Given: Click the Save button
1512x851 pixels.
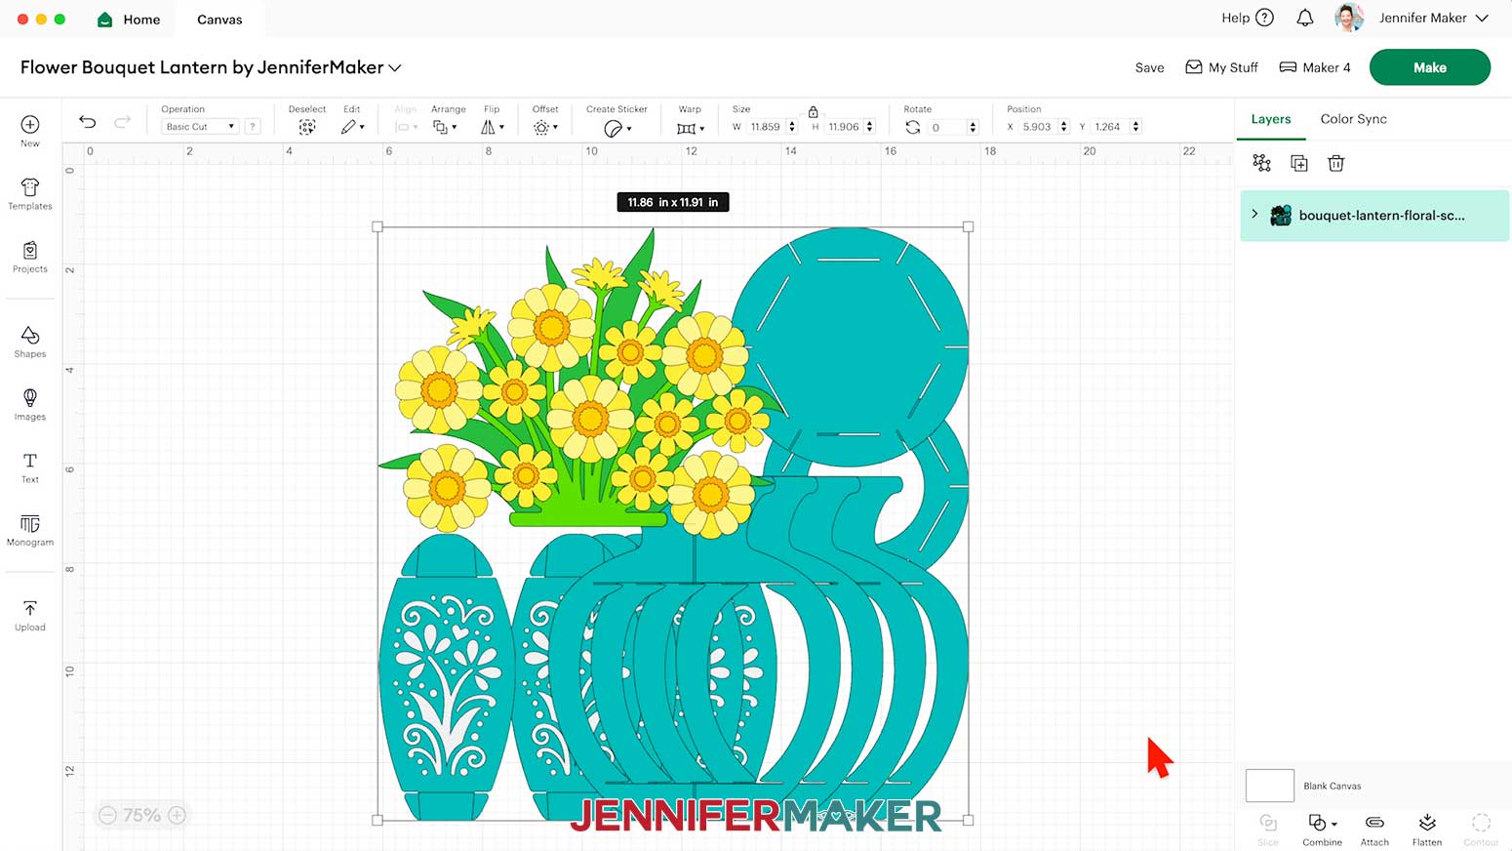Looking at the screenshot, I should click(1150, 67).
